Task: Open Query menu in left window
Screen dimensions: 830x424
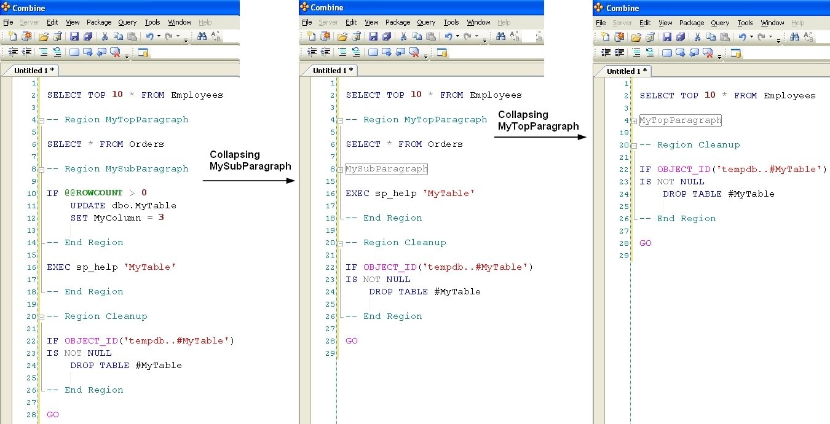Action: point(127,23)
